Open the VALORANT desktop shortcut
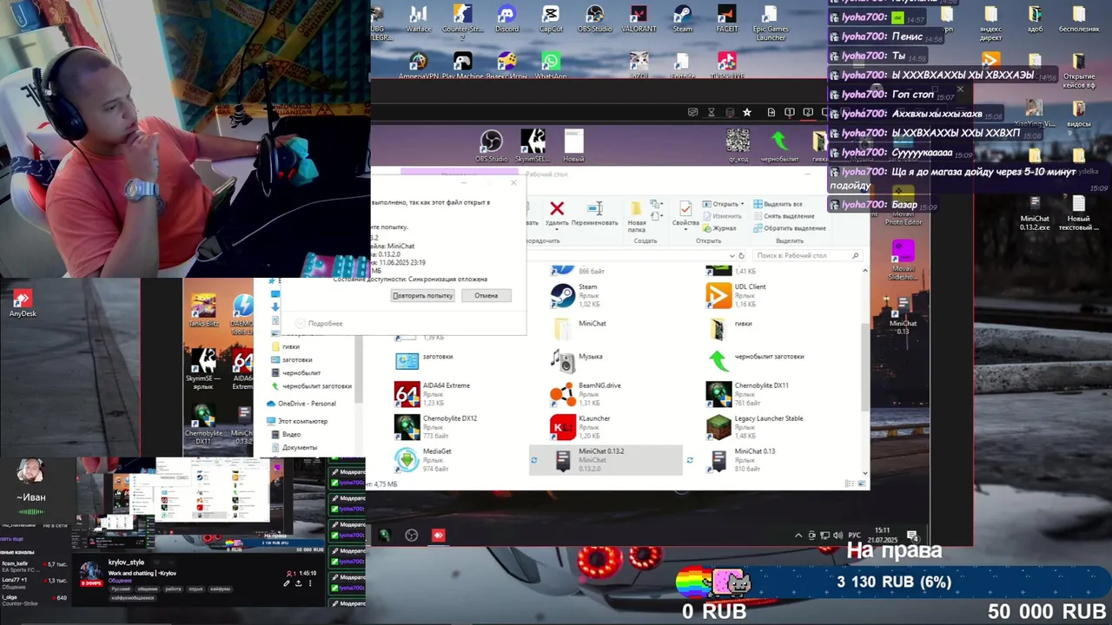 click(639, 19)
